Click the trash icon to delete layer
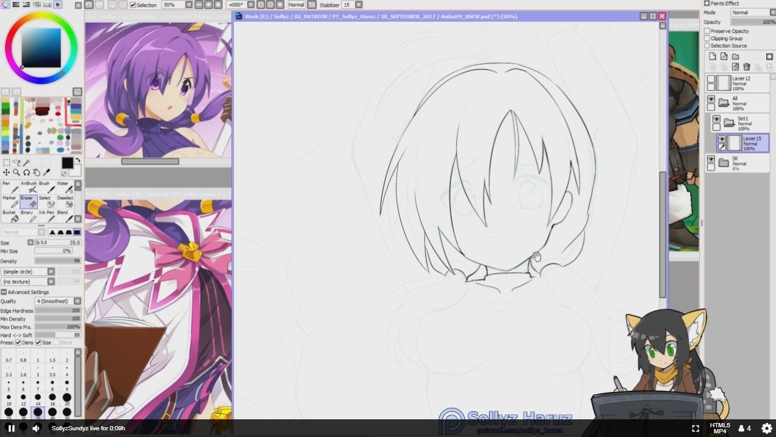 [x=746, y=67]
